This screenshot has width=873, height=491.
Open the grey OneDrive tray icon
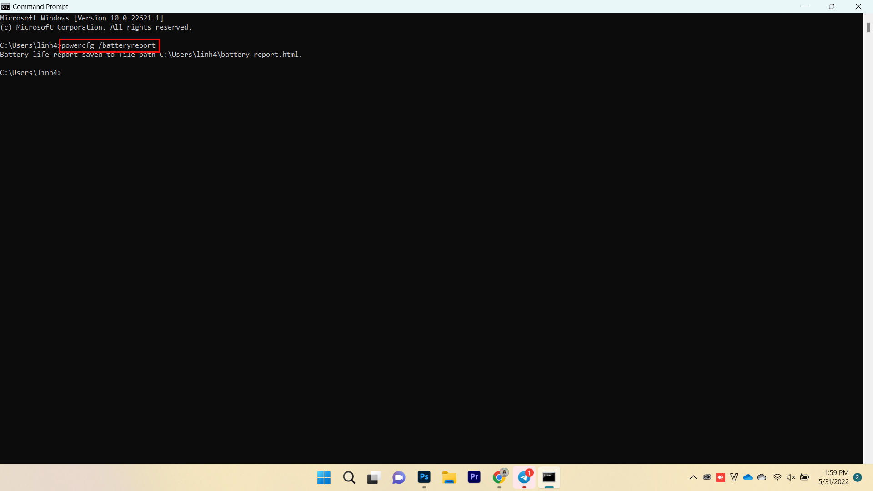pyautogui.click(x=762, y=477)
